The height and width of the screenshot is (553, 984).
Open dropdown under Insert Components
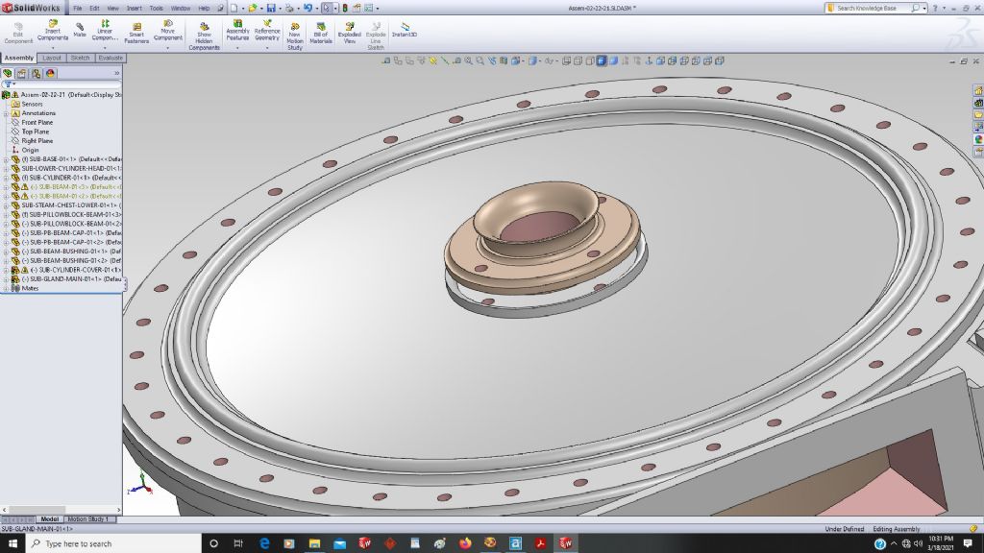click(53, 48)
